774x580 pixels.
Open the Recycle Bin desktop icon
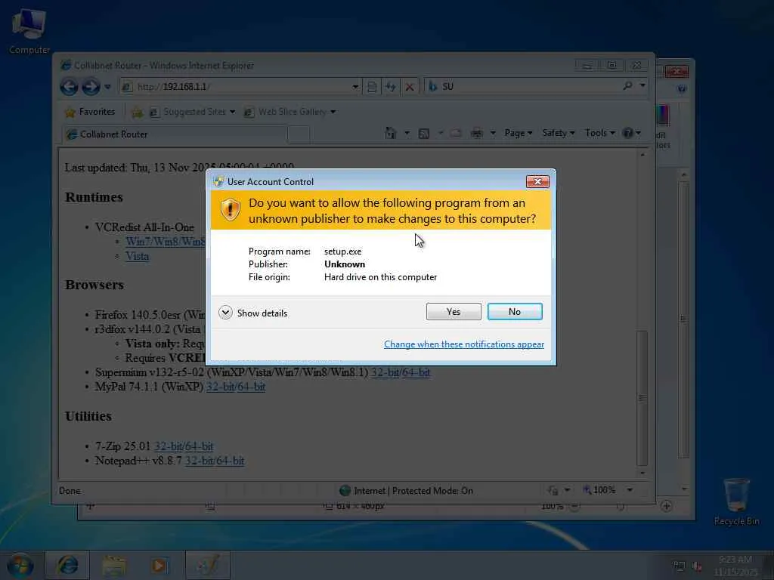point(736,501)
